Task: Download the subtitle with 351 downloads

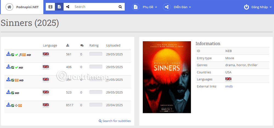Action: (x=8, y=79)
